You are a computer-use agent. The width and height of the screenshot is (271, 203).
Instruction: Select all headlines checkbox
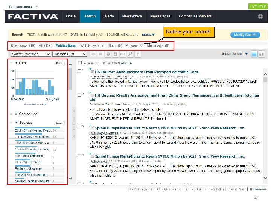point(80,63)
